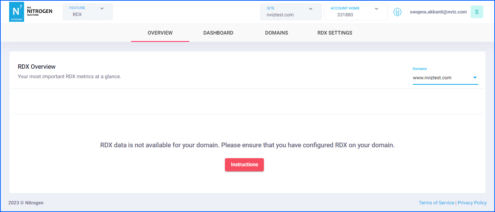The width and height of the screenshot is (495, 212).
Task: Click the Feature dropdown chevron arrow
Action: (102, 8)
